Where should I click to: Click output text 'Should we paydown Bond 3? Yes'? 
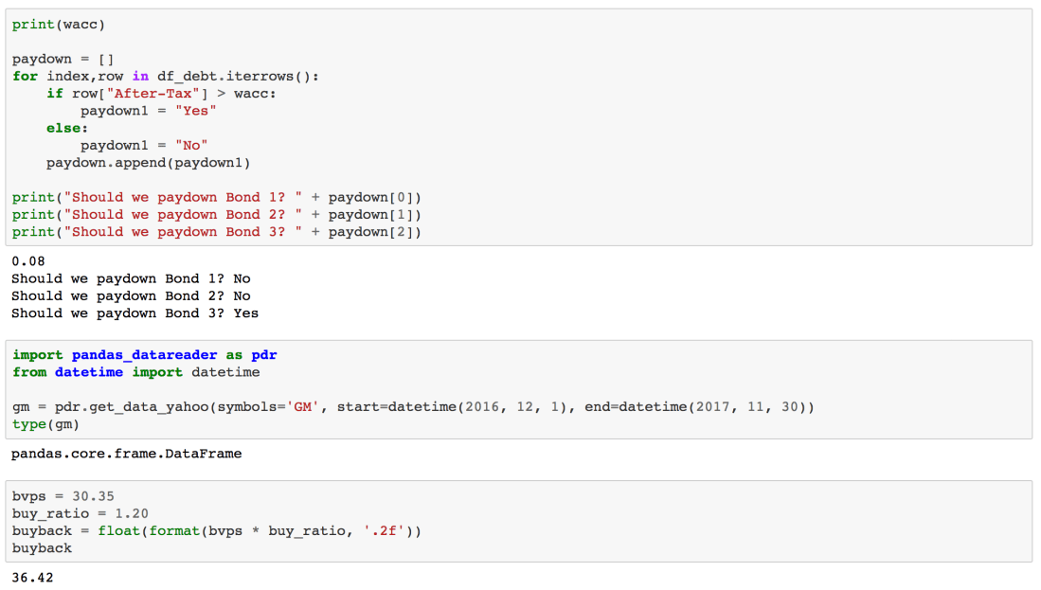click(135, 313)
